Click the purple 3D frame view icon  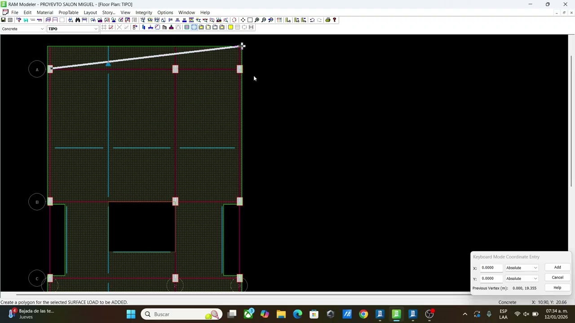pos(48,20)
